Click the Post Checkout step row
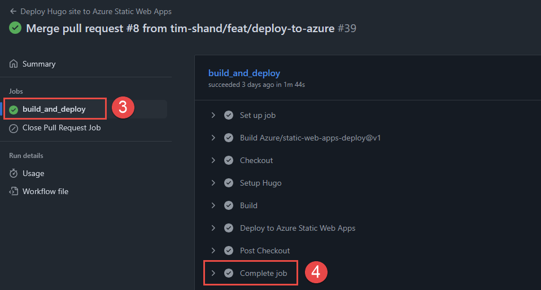The image size is (541, 290). tap(265, 251)
